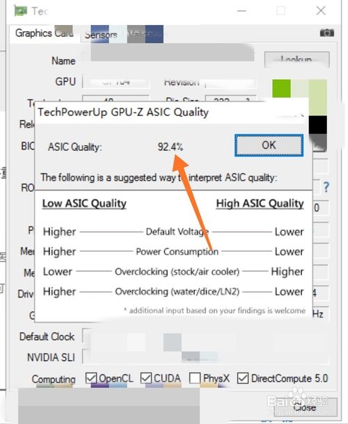Screen dimensions: 348x424
Task: Click the ASIC Quality dialog title
Action: (x=123, y=112)
